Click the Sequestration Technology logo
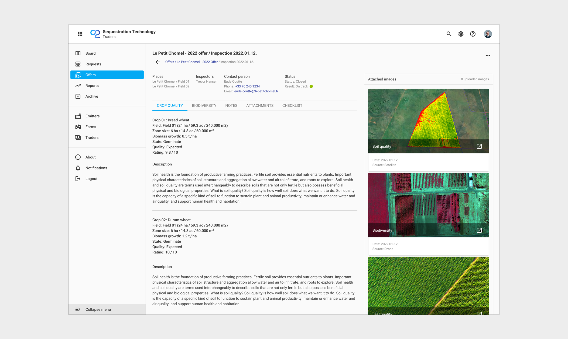568x339 pixels. (x=95, y=34)
